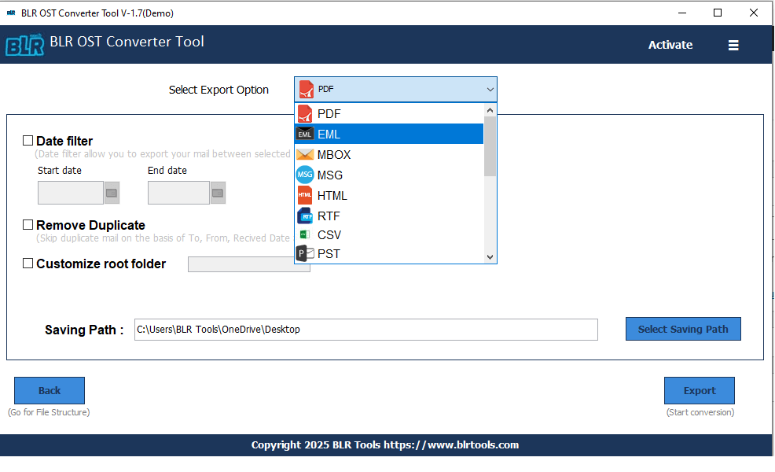Click Select Saving Path button
The height and width of the screenshot is (472, 775).
click(x=683, y=329)
